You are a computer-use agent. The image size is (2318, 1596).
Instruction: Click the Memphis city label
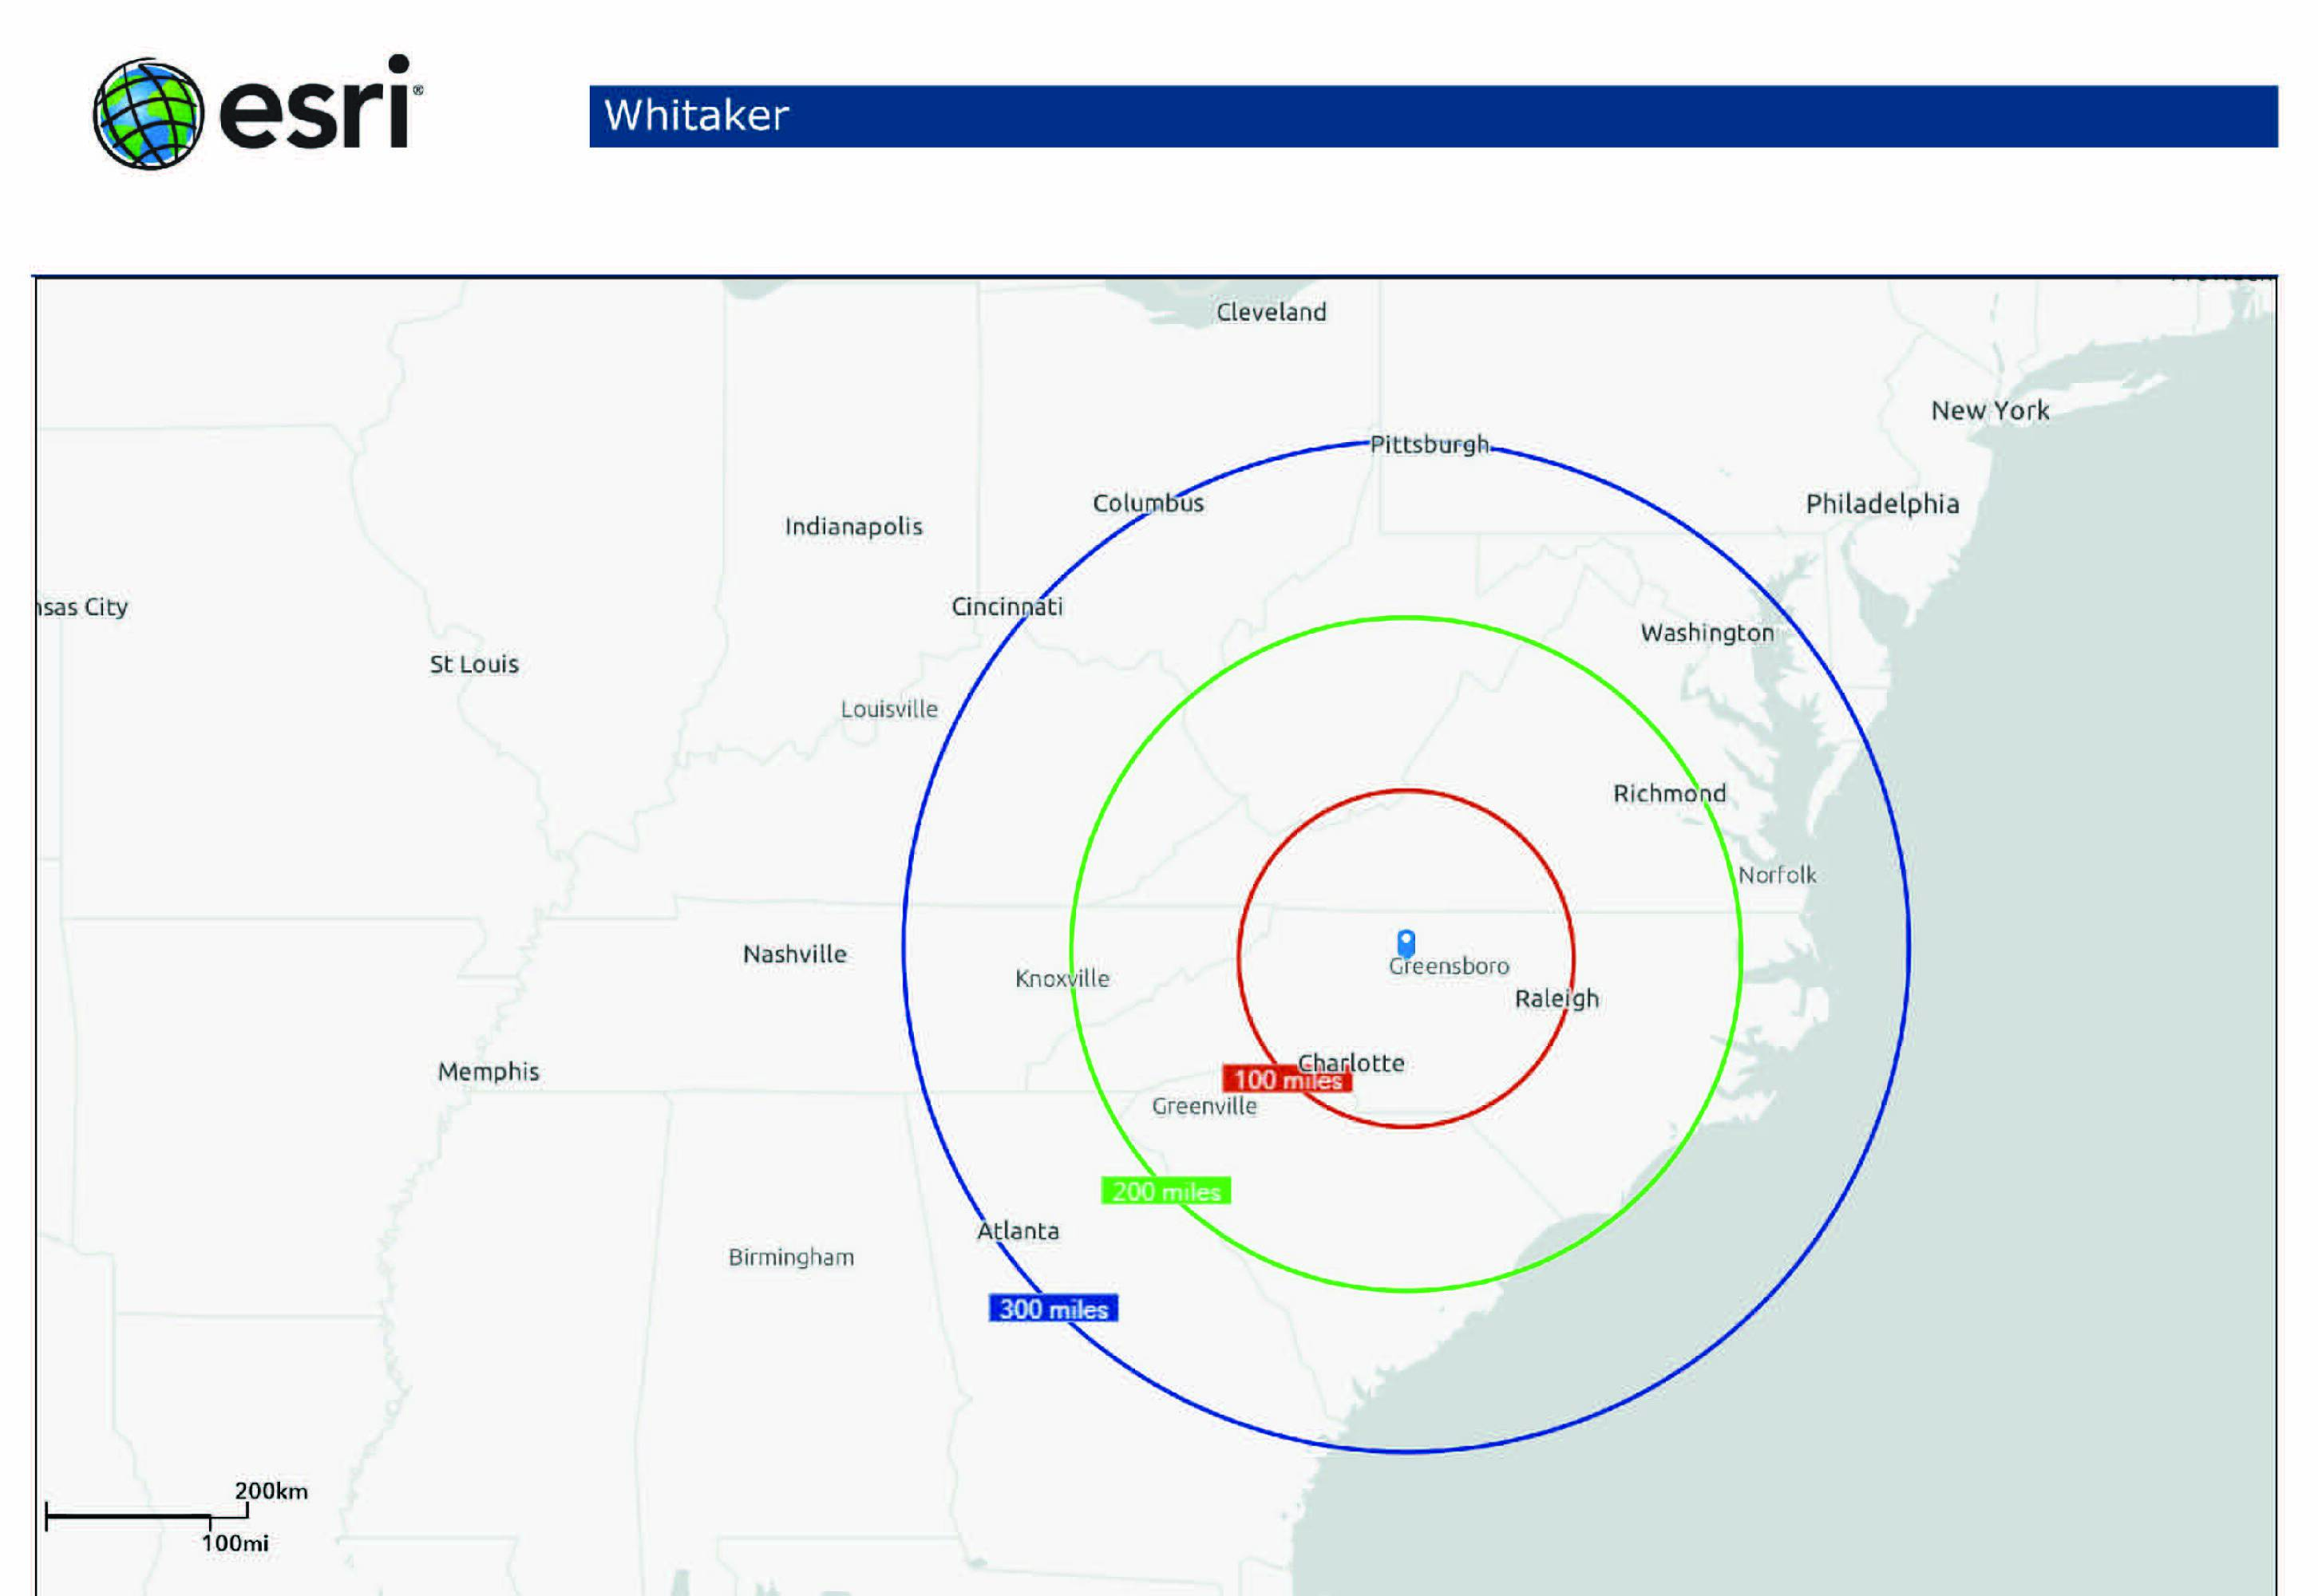[x=488, y=1072]
